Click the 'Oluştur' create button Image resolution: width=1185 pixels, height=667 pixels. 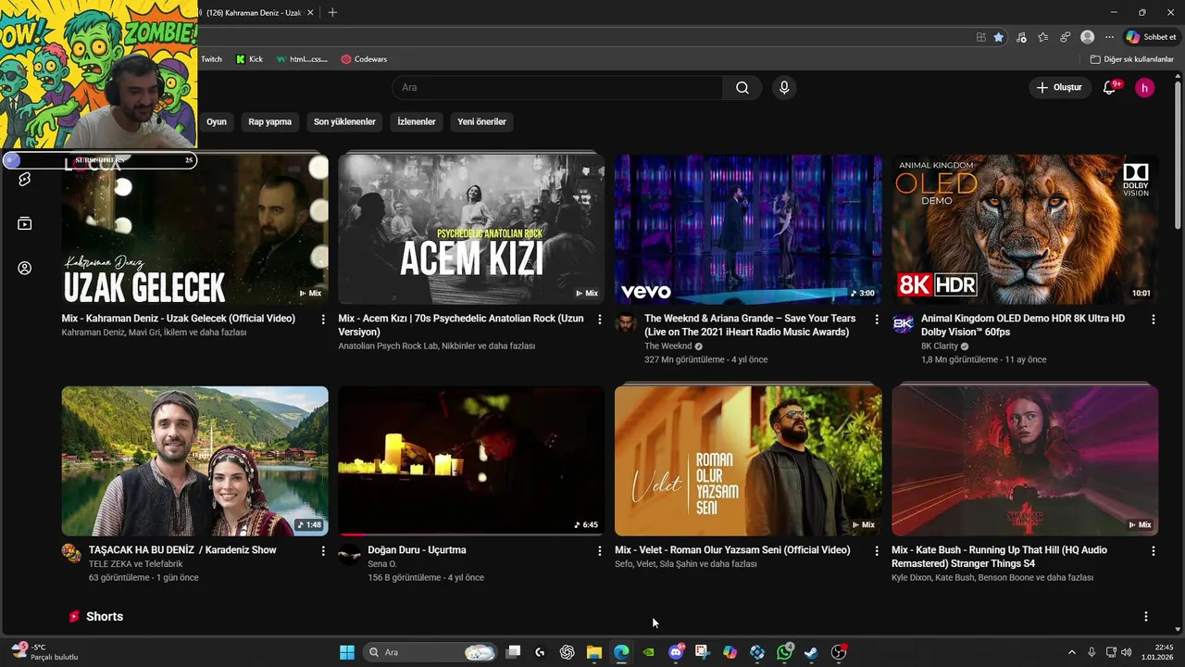(x=1060, y=88)
